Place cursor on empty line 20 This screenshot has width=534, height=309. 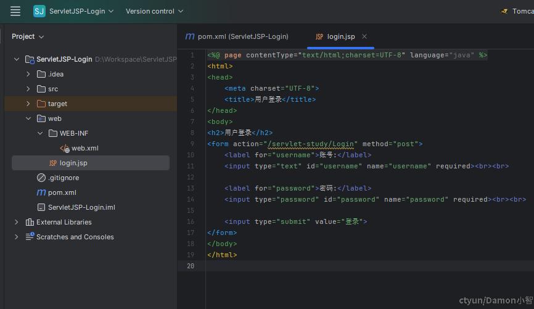(369, 266)
